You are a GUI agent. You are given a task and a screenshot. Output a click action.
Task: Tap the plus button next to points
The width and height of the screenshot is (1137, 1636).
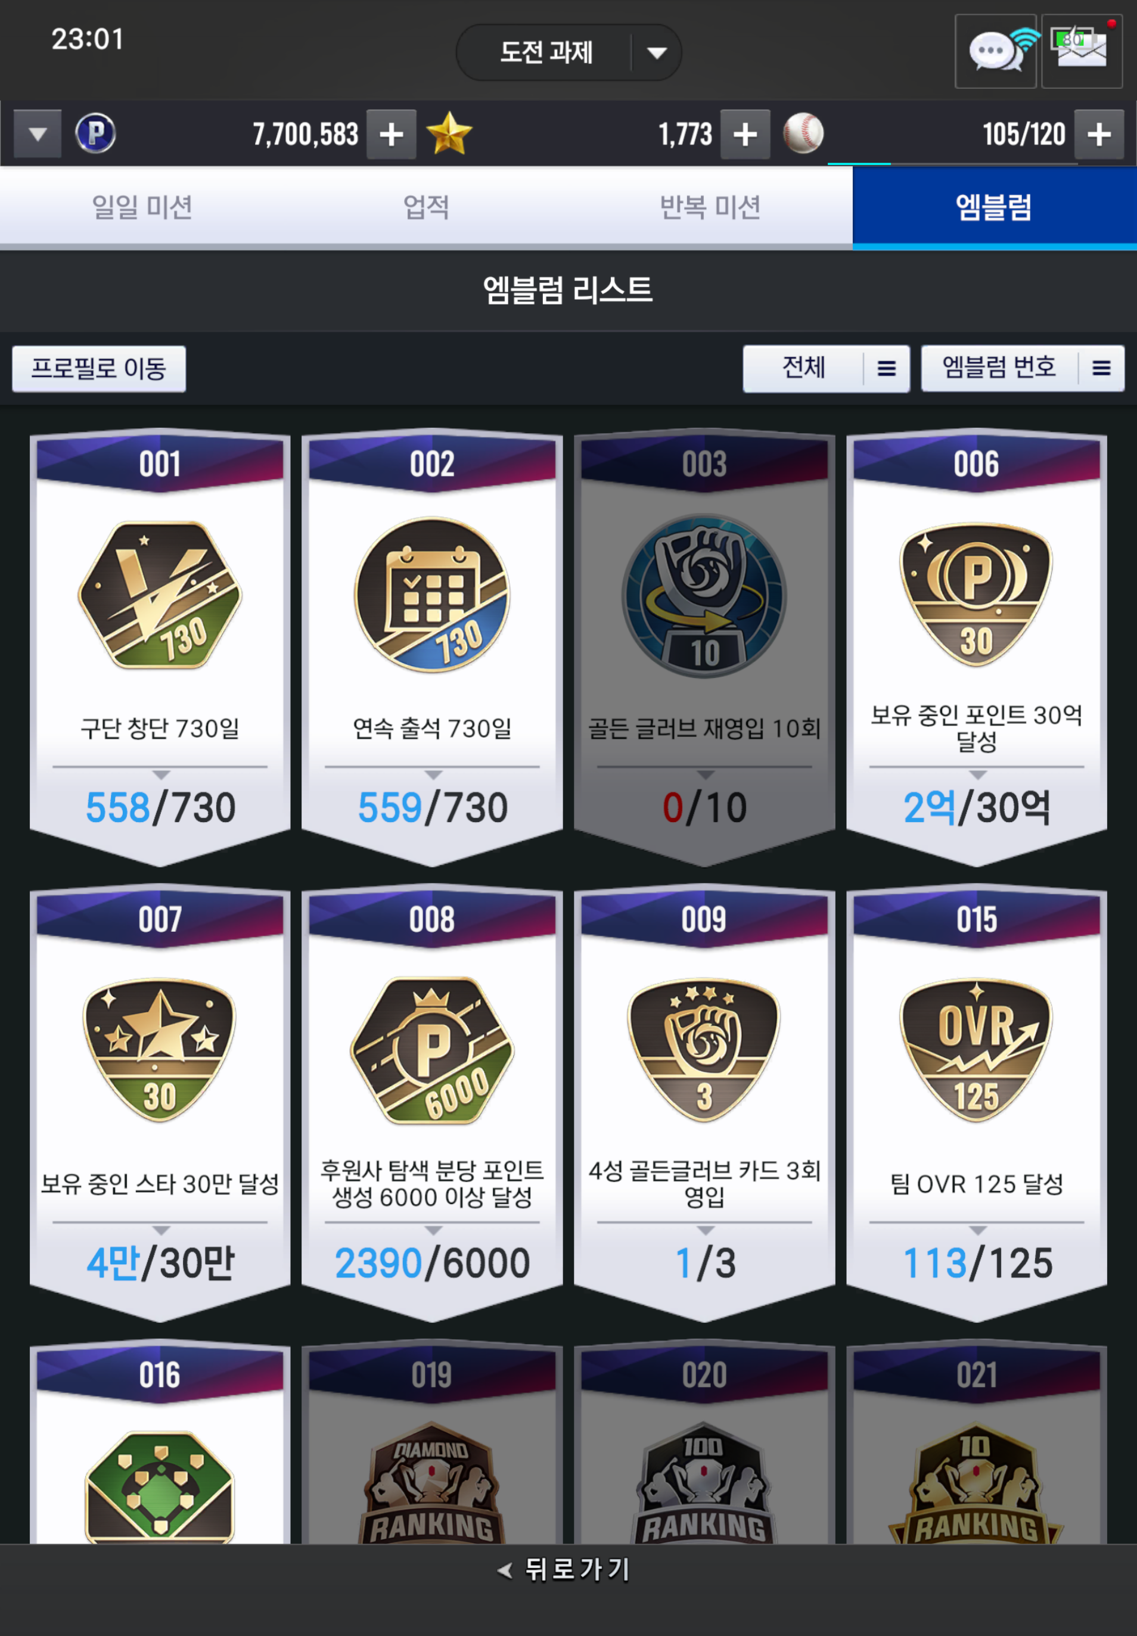[x=391, y=134]
